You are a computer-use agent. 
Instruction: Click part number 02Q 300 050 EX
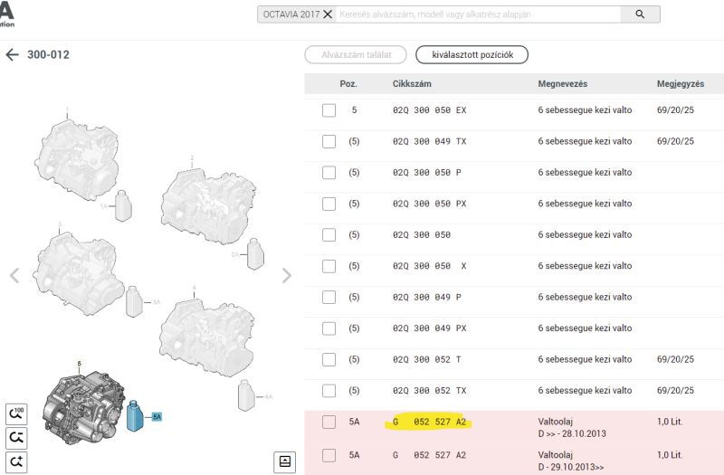429,110
